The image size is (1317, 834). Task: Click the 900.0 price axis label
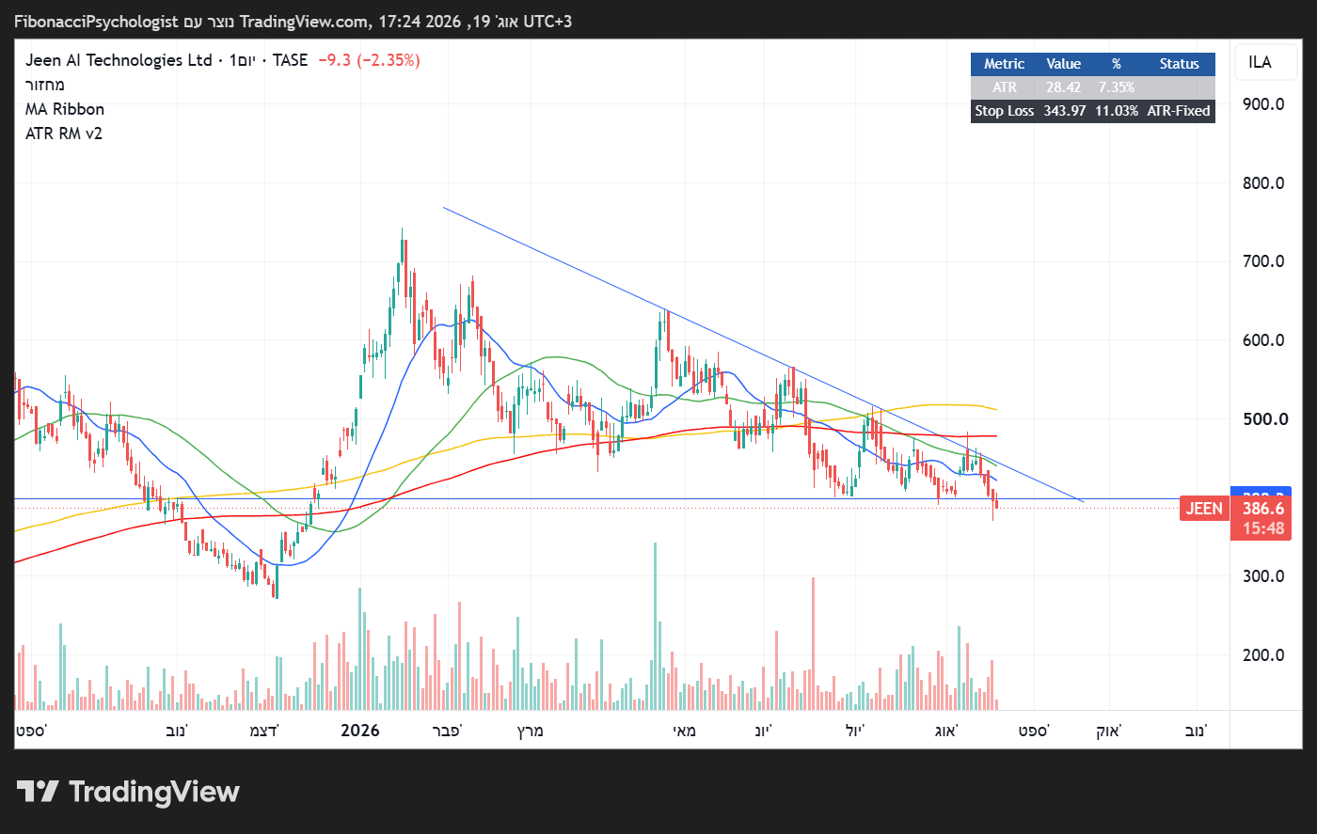[1263, 104]
